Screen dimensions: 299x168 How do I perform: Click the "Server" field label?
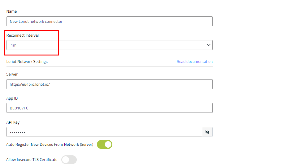[x=12, y=74]
